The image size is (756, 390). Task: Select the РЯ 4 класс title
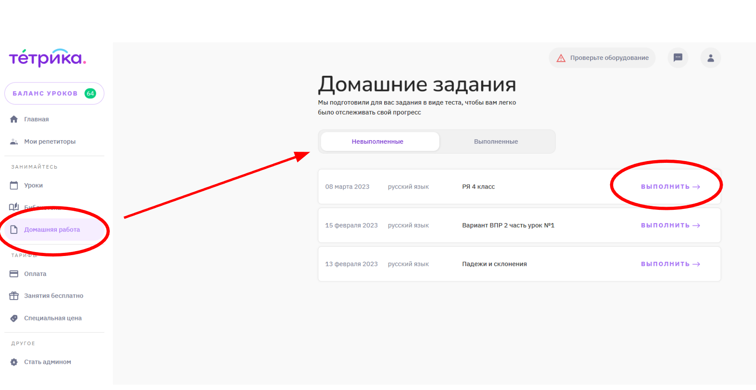(479, 187)
